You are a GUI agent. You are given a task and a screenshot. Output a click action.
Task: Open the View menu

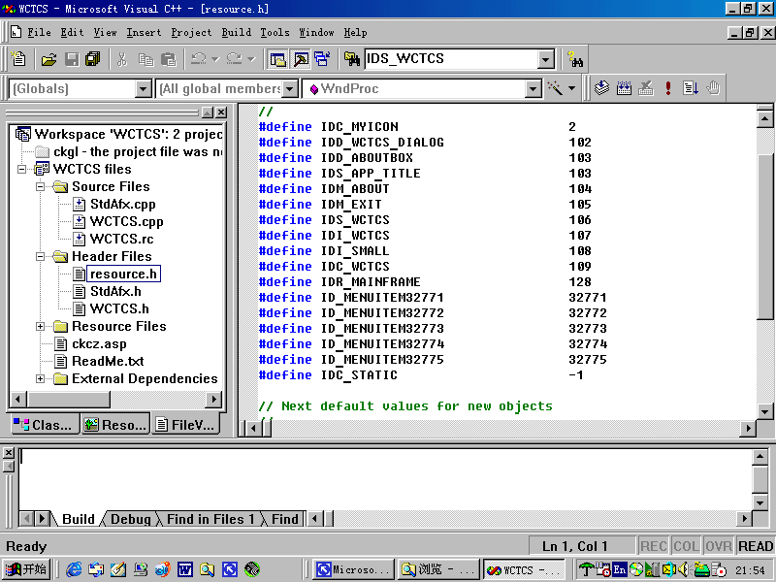[105, 33]
